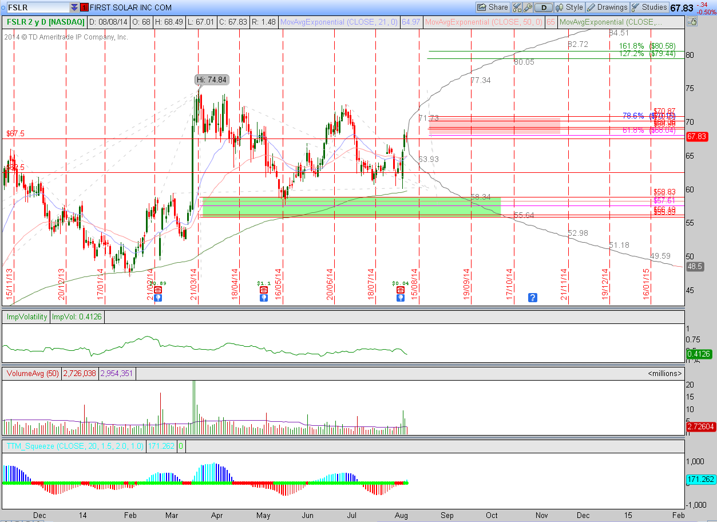Click the flask quick-study icon beside Share
The height and width of the screenshot is (522, 717).
click(x=517, y=7)
